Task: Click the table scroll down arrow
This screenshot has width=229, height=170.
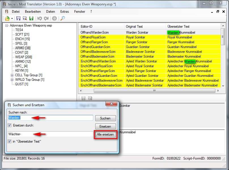Action: pos(223,86)
